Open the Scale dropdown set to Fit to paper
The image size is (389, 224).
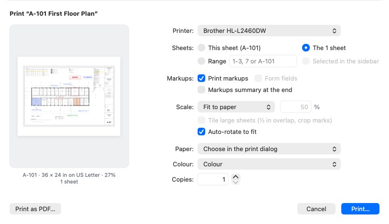pos(236,107)
